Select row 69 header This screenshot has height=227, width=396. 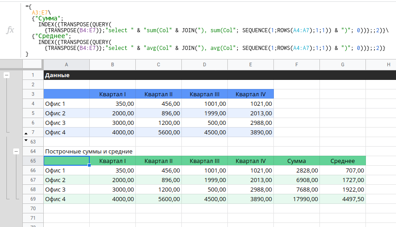(33, 199)
